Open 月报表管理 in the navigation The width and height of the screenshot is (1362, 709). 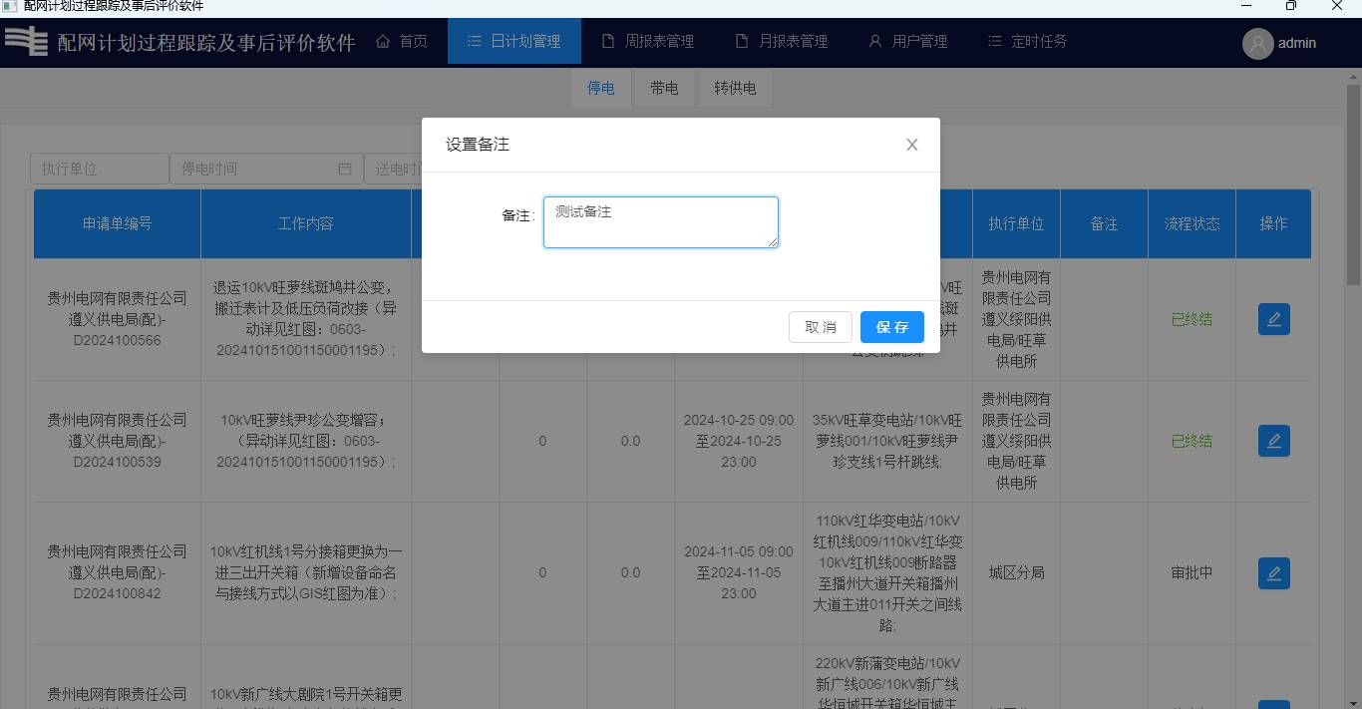tap(782, 41)
